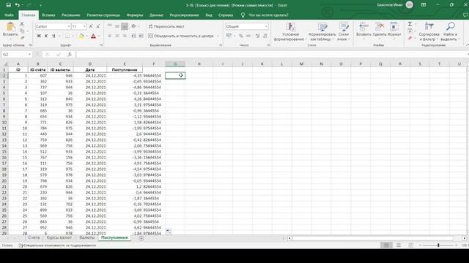Select the Format Painter brush icon
The width and height of the screenshot is (469, 263).
[x=22, y=37]
